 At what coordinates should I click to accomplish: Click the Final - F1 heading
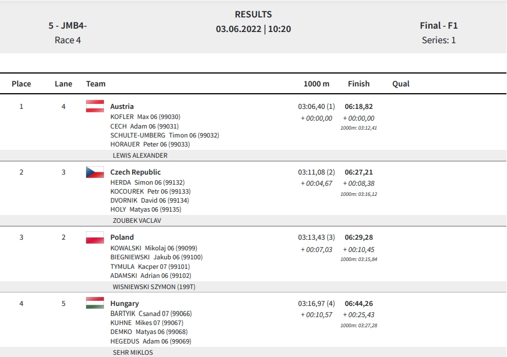pos(438,25)
